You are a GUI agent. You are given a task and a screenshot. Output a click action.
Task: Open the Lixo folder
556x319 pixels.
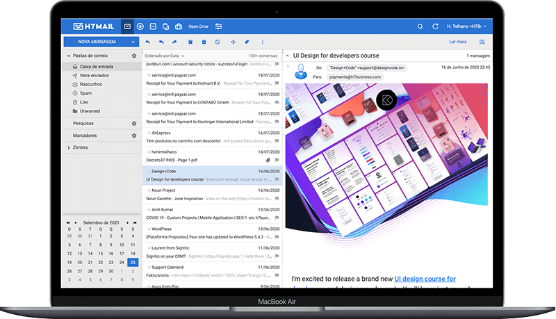[101, 102]
